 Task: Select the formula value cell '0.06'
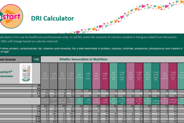click(36, 116)
